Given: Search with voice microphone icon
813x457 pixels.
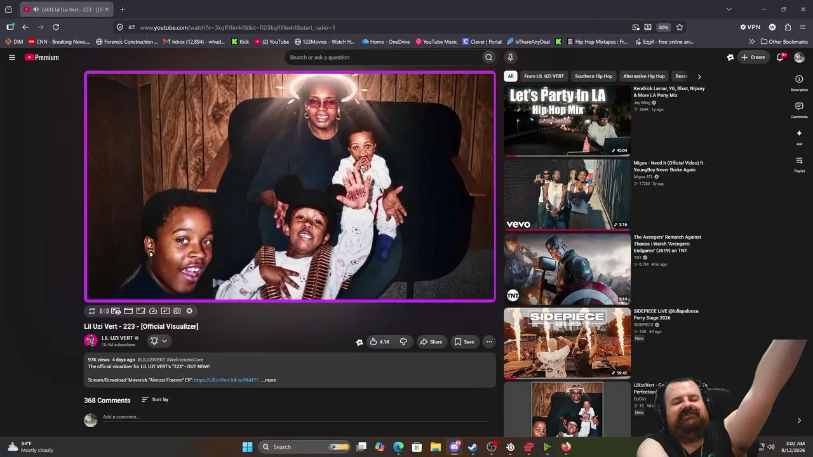Looking at the screenshot, I should point(510,57).
